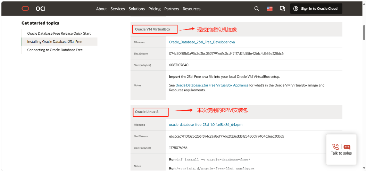This screenshot has height=174, width=366.
Task: Open the About menu
Action: 101,9
